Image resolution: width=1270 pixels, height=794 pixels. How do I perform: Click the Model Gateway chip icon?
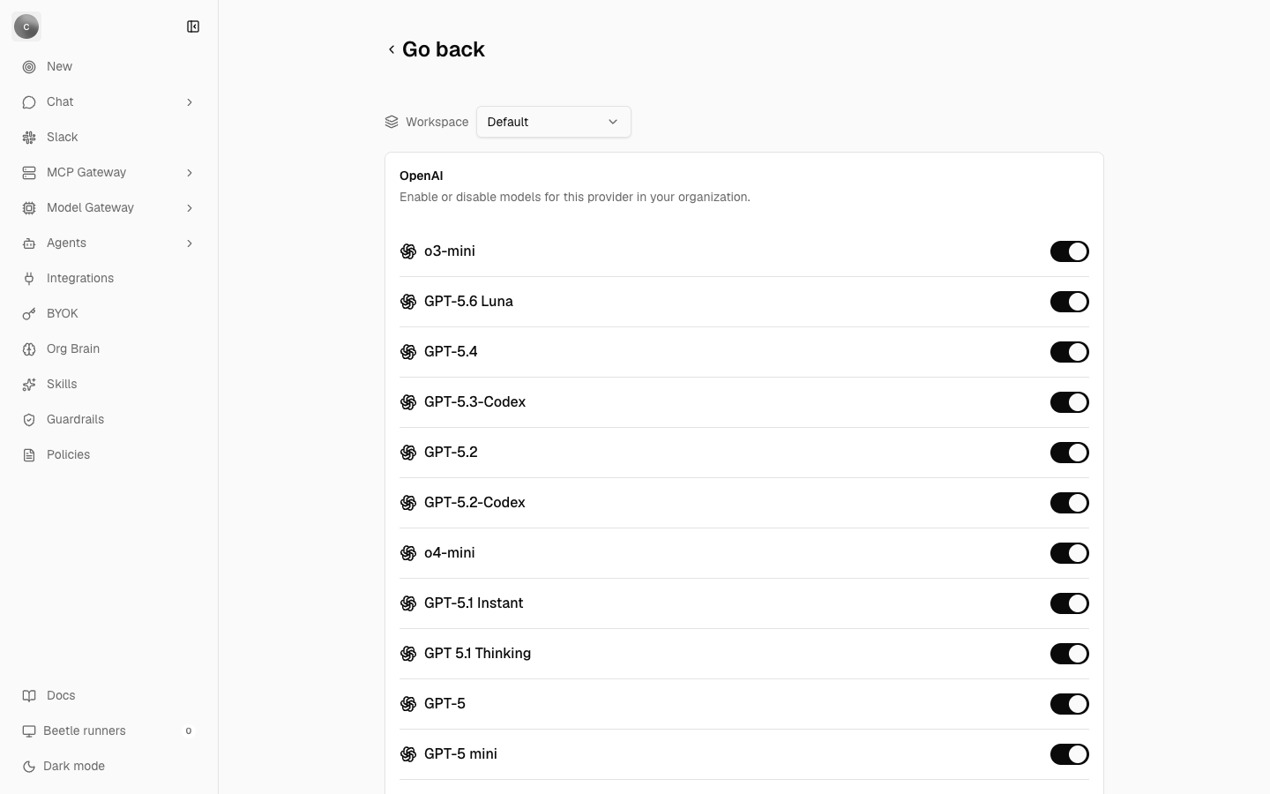[x=29, y=208]
